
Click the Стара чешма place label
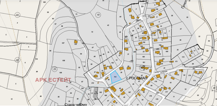click(76, 105)
